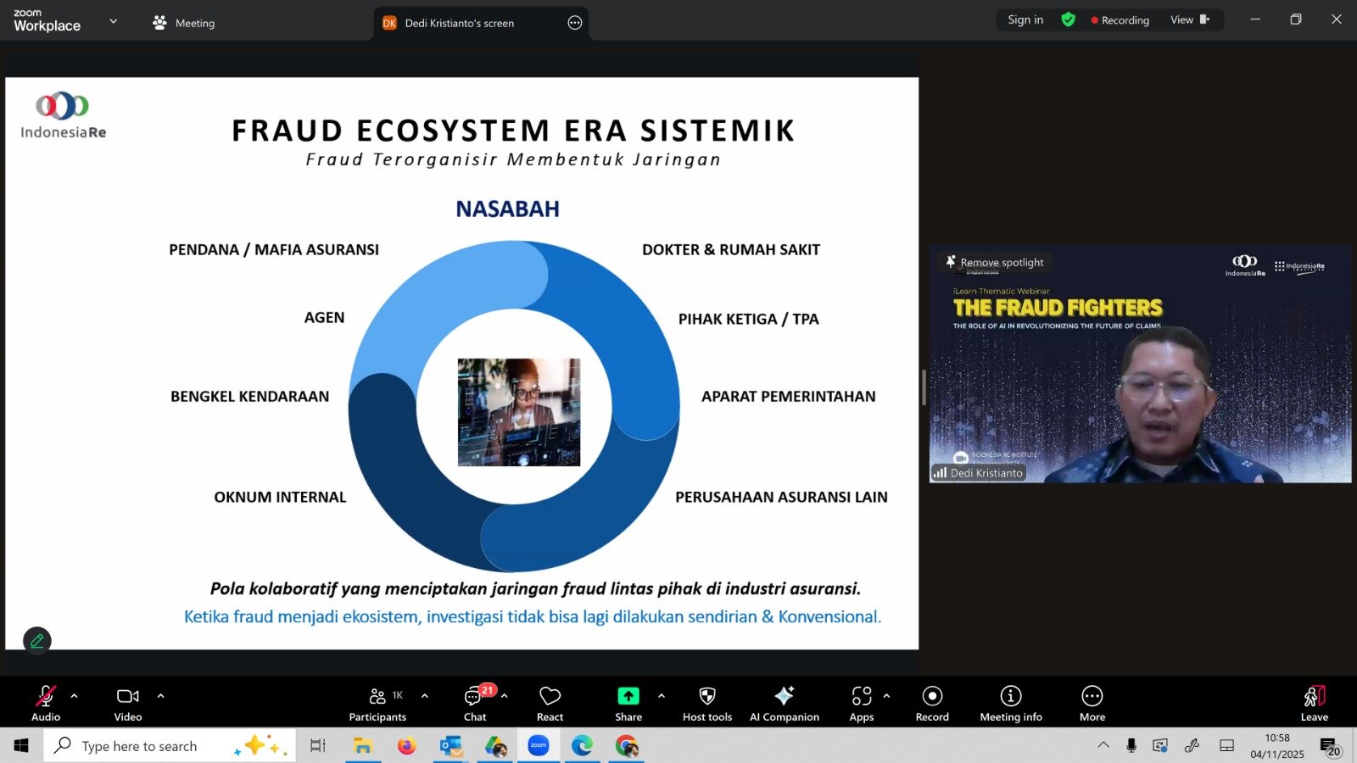
Task: Launch the AI Companion
Action: [784, 704]
